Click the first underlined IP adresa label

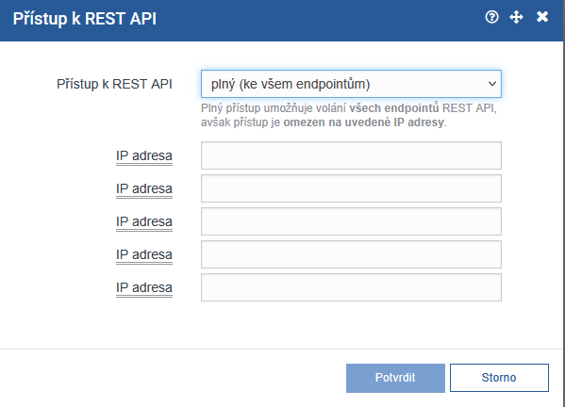(x=144, y=155)
